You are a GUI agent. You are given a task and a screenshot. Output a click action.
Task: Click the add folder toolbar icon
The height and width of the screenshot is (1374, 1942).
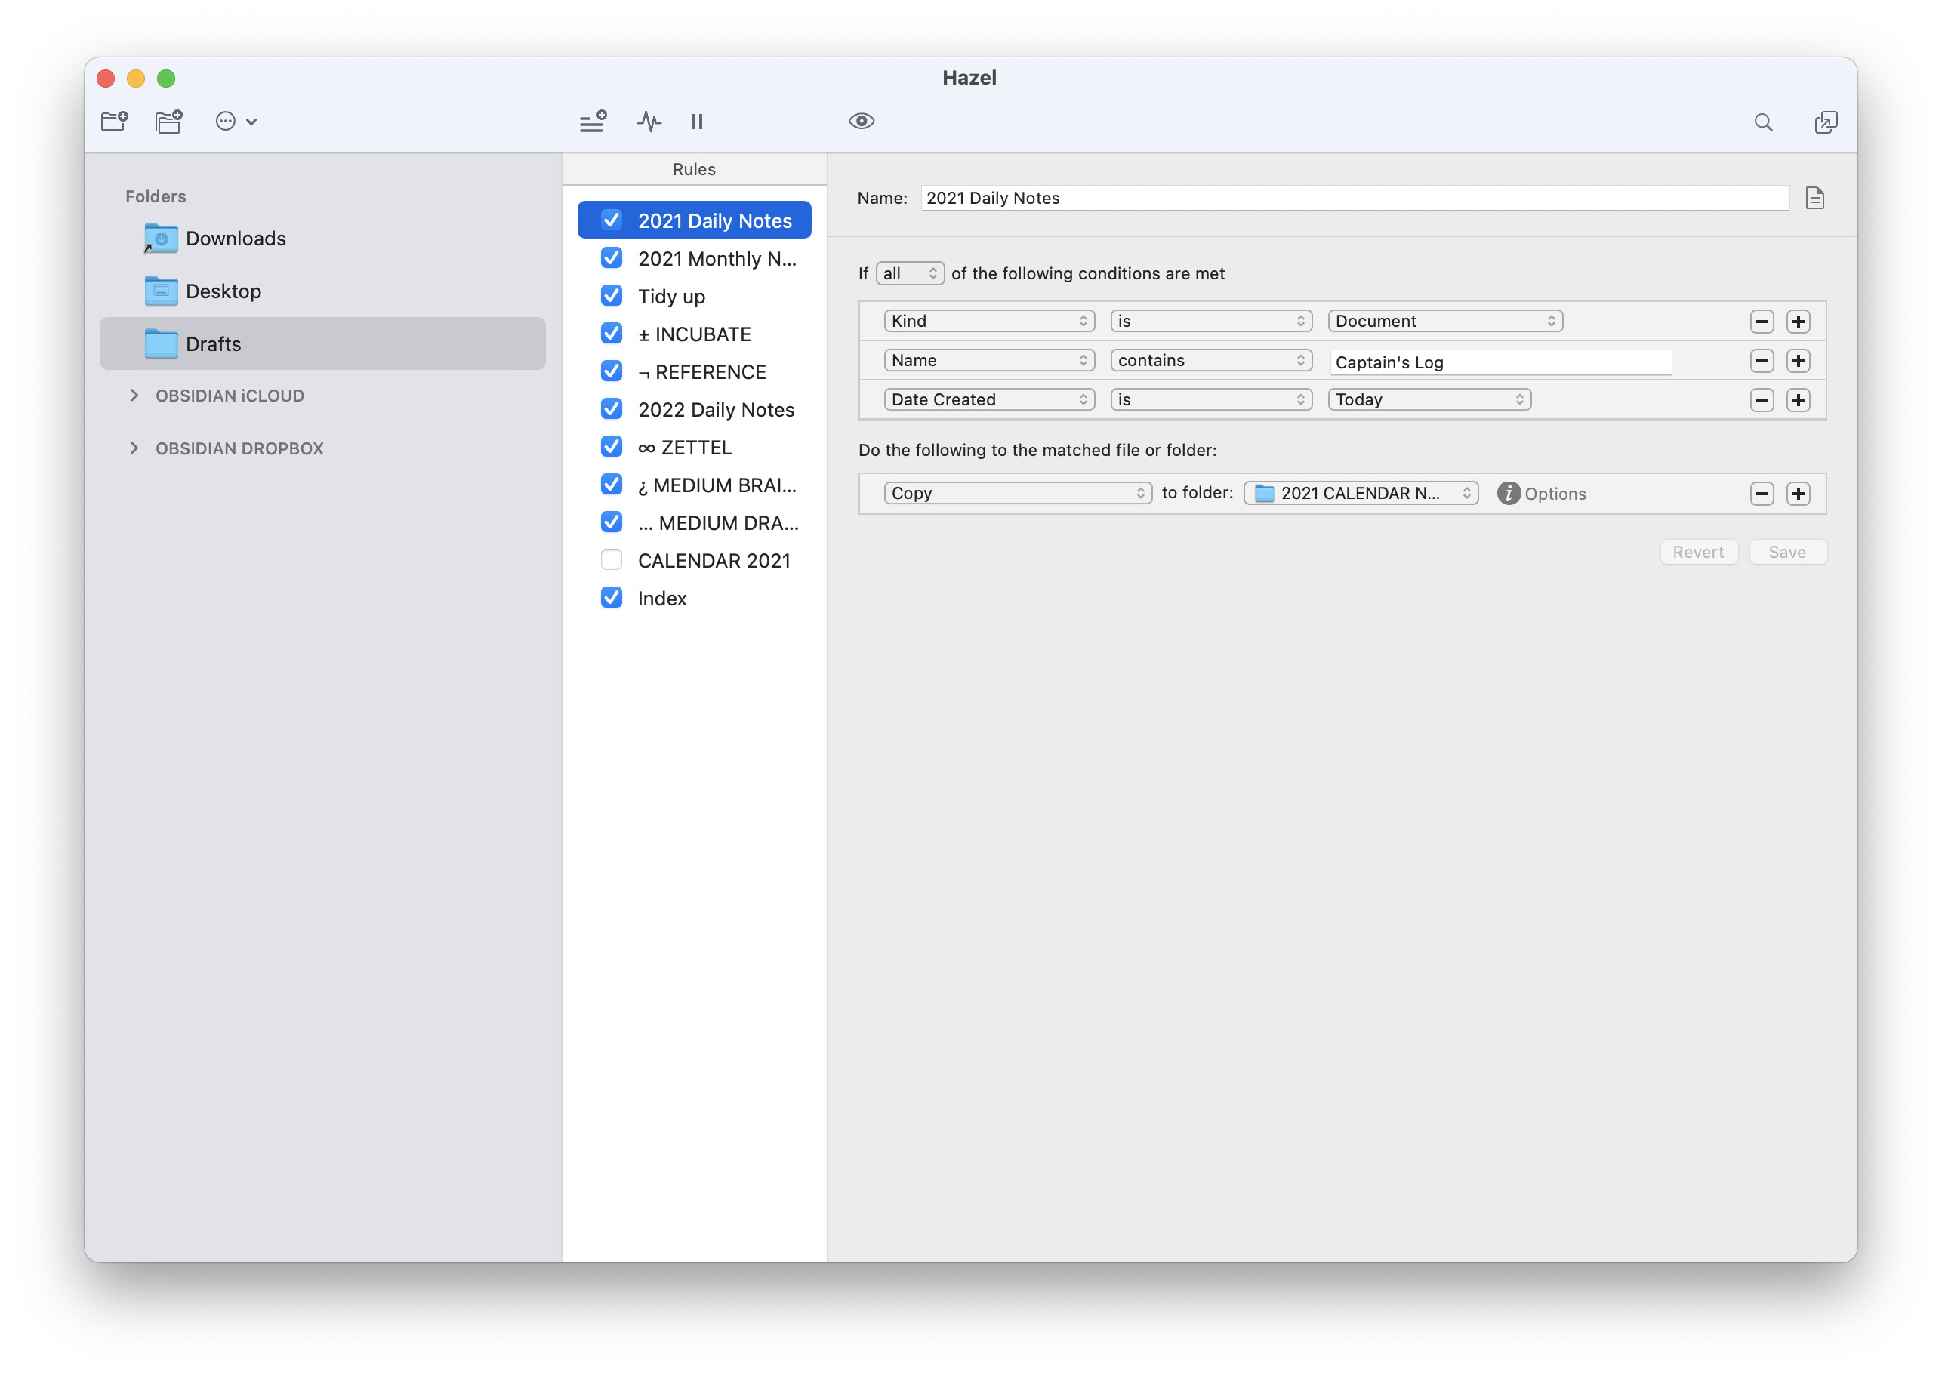tap(114, 121)
